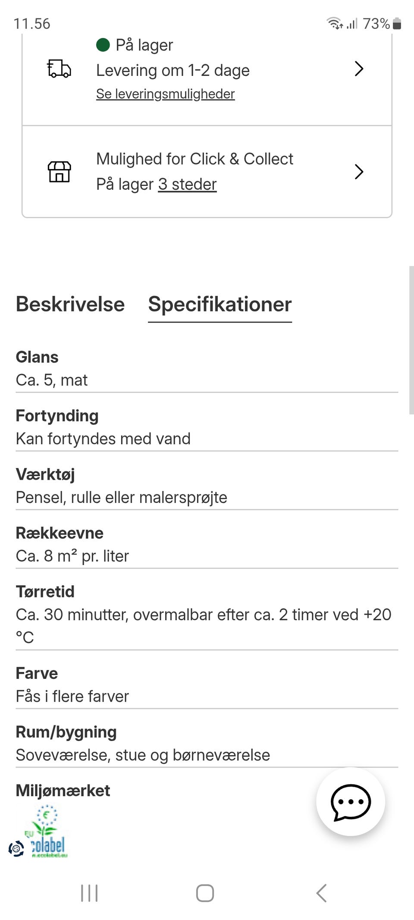Open the chat bubble support button
The image size is (414, 920).
(351, 802)
